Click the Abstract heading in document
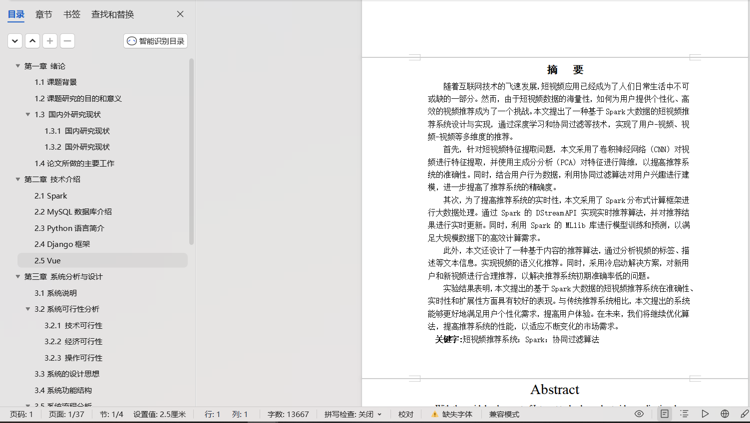 pos(555,390)
